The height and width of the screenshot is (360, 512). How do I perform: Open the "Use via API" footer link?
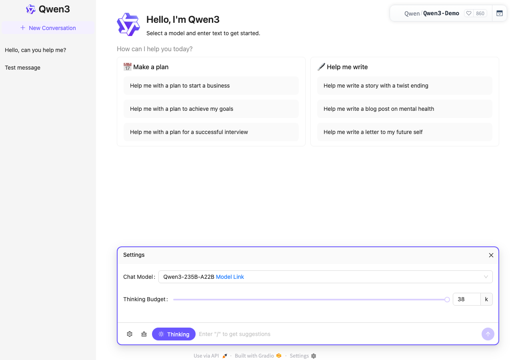click(x=210, y=356)
